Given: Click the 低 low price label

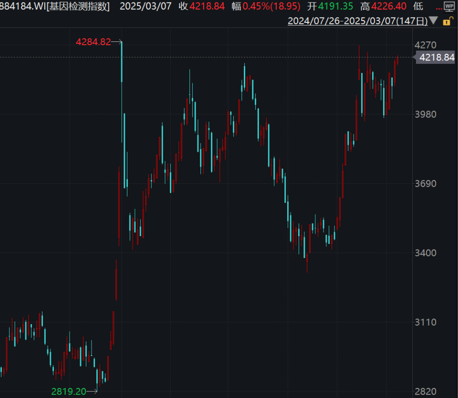Looking at the screenshot, I should point(418,7).
